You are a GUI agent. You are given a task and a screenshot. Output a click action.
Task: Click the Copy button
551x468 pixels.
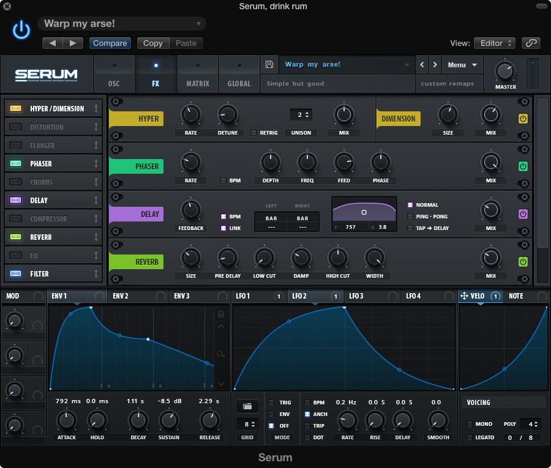pyautogui.click(x=152, y=43)
